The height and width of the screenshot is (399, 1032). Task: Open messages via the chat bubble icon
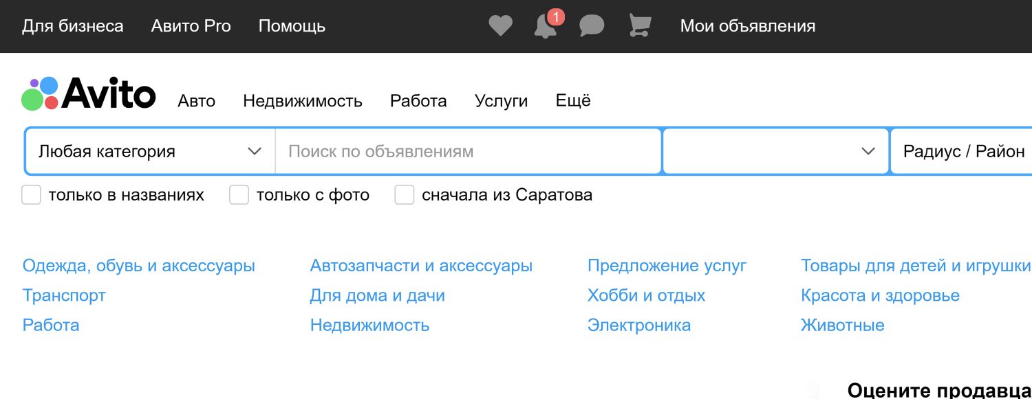590,25
